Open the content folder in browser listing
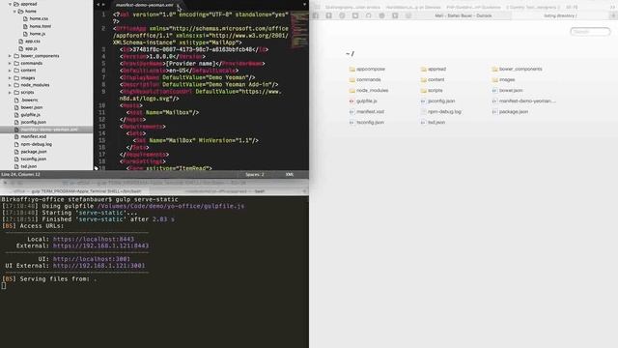The width and height of the screenshot is (618, 348). click(433, 79)
